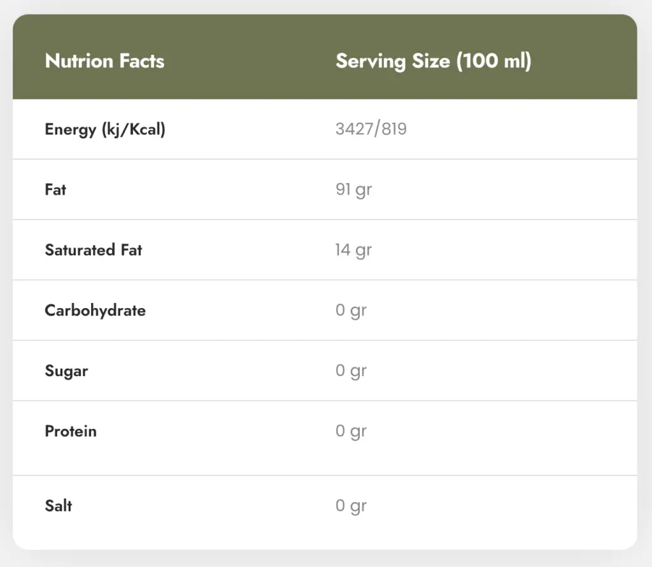
Task: Select the 14 gr saturated fat value
Action: point(353,250)
